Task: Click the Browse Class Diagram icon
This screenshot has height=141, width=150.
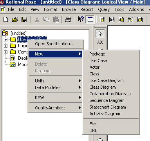Action: click(102, 20)
